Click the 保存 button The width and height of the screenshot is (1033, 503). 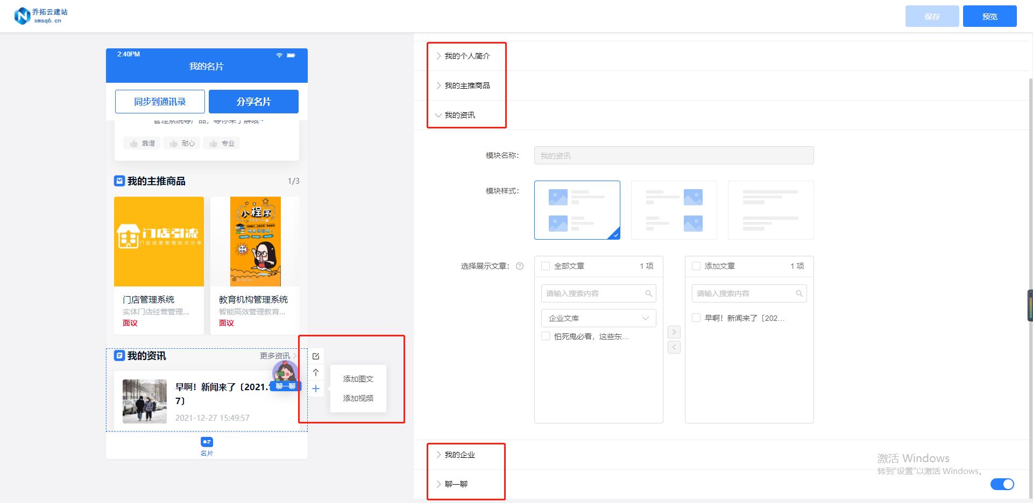(932, 16)
